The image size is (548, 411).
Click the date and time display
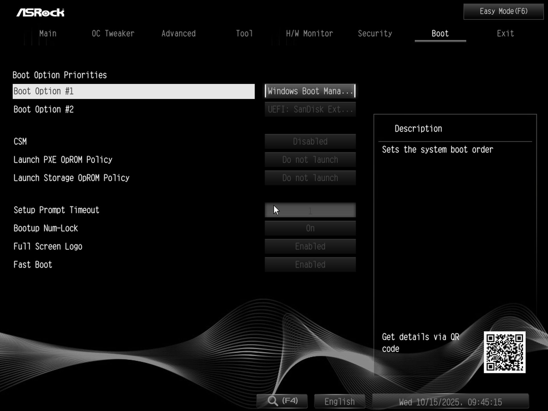(451, 402)
